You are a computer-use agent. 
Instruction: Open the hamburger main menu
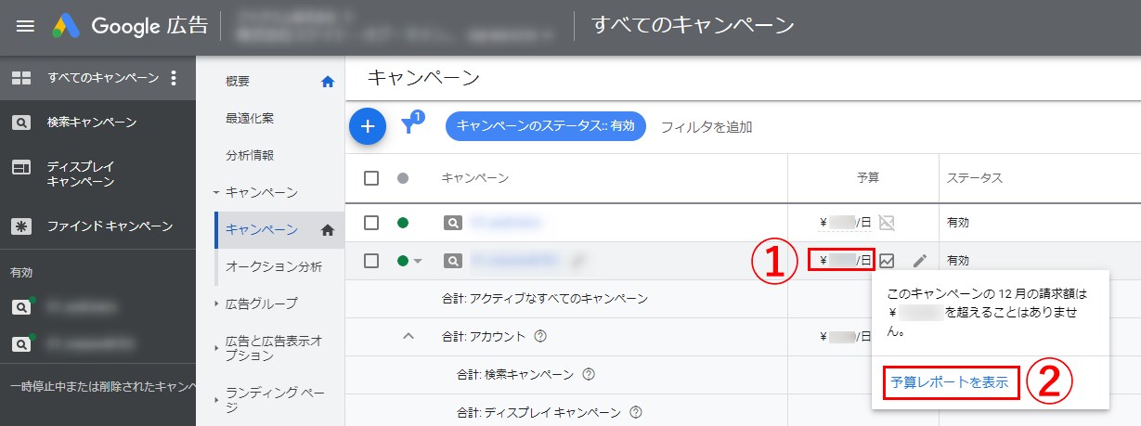26,26
